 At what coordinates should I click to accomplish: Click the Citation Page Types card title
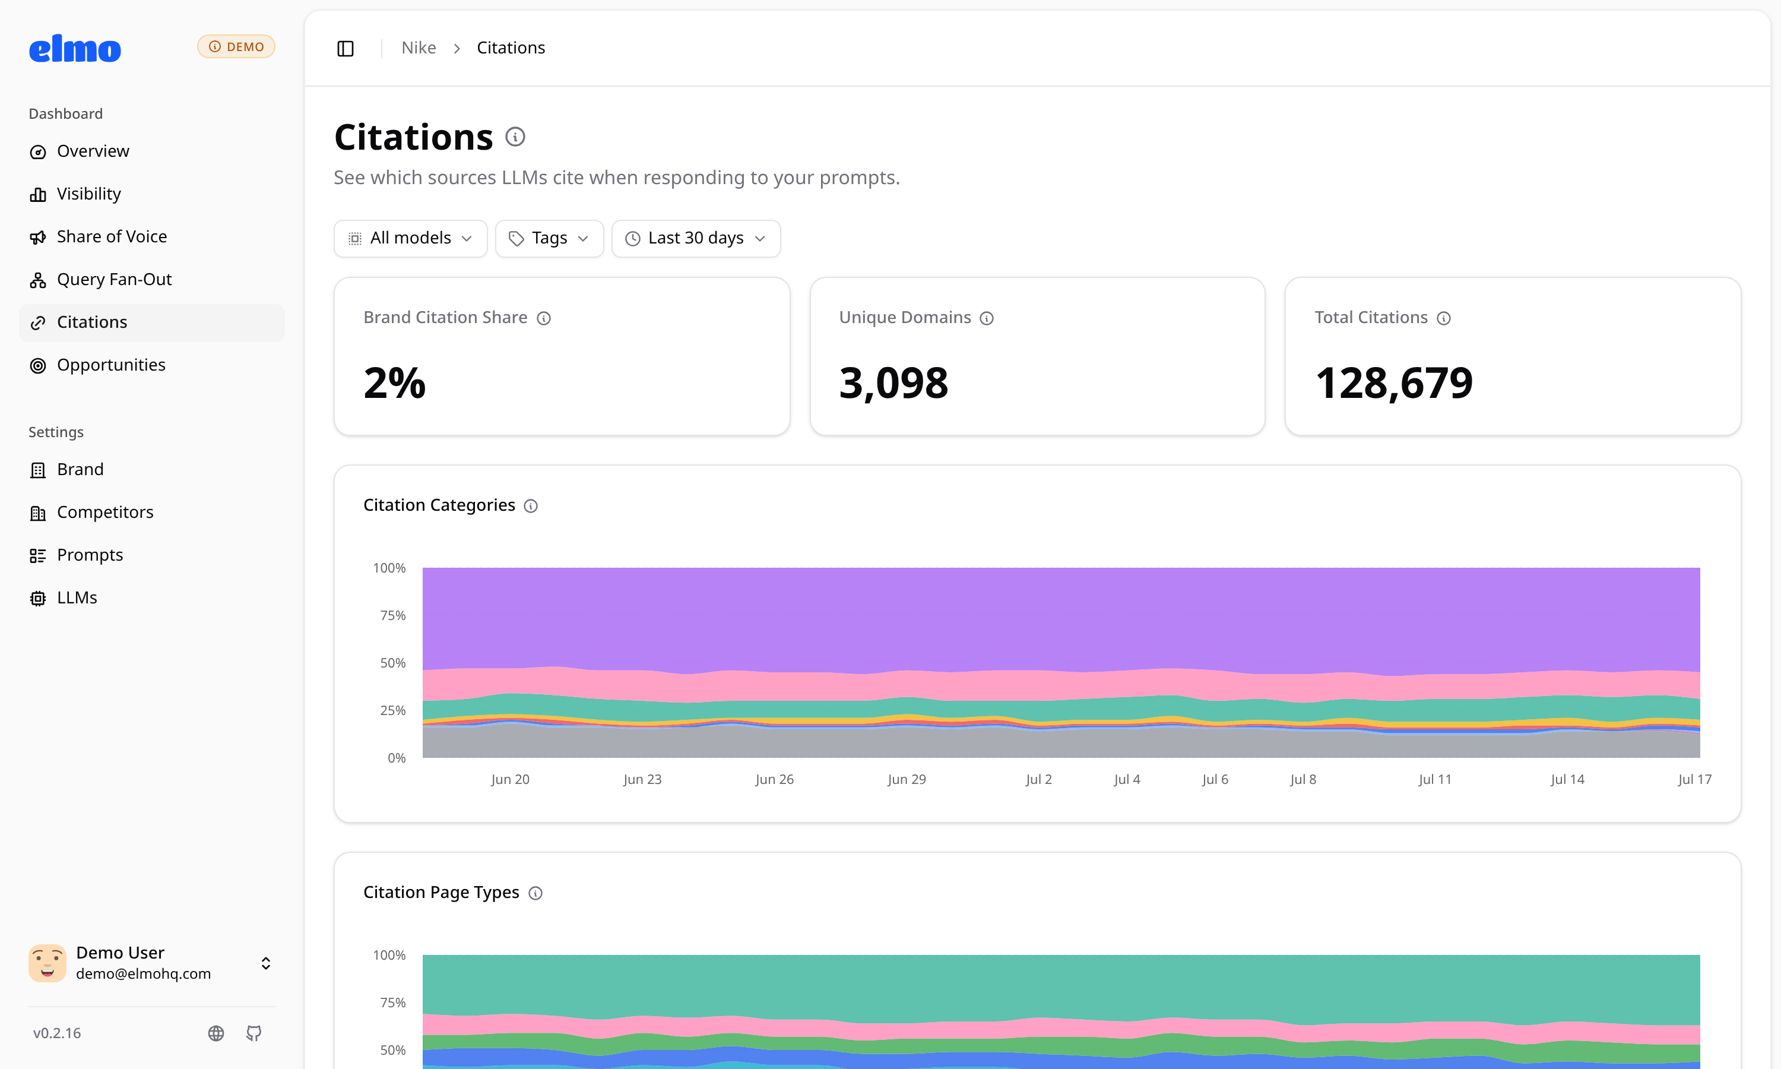click(441, 893)
